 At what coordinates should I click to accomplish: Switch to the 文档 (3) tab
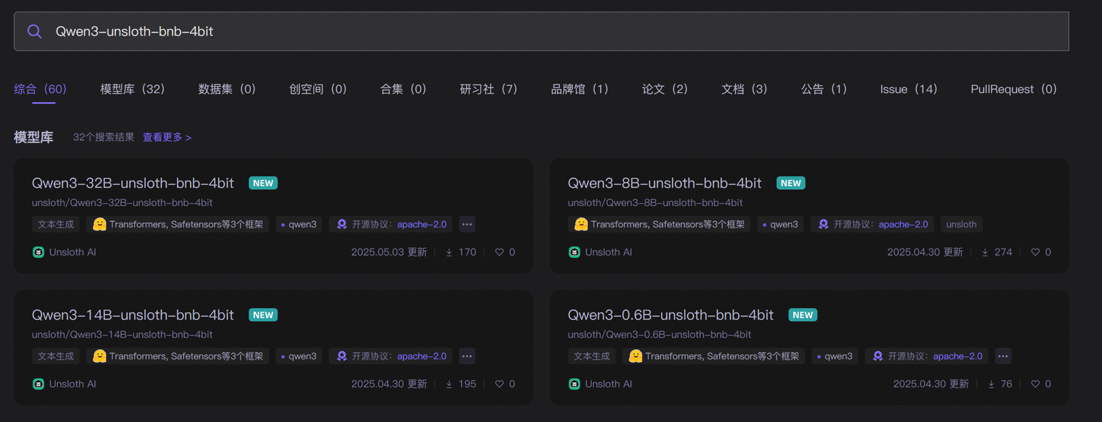click(744, 89)
